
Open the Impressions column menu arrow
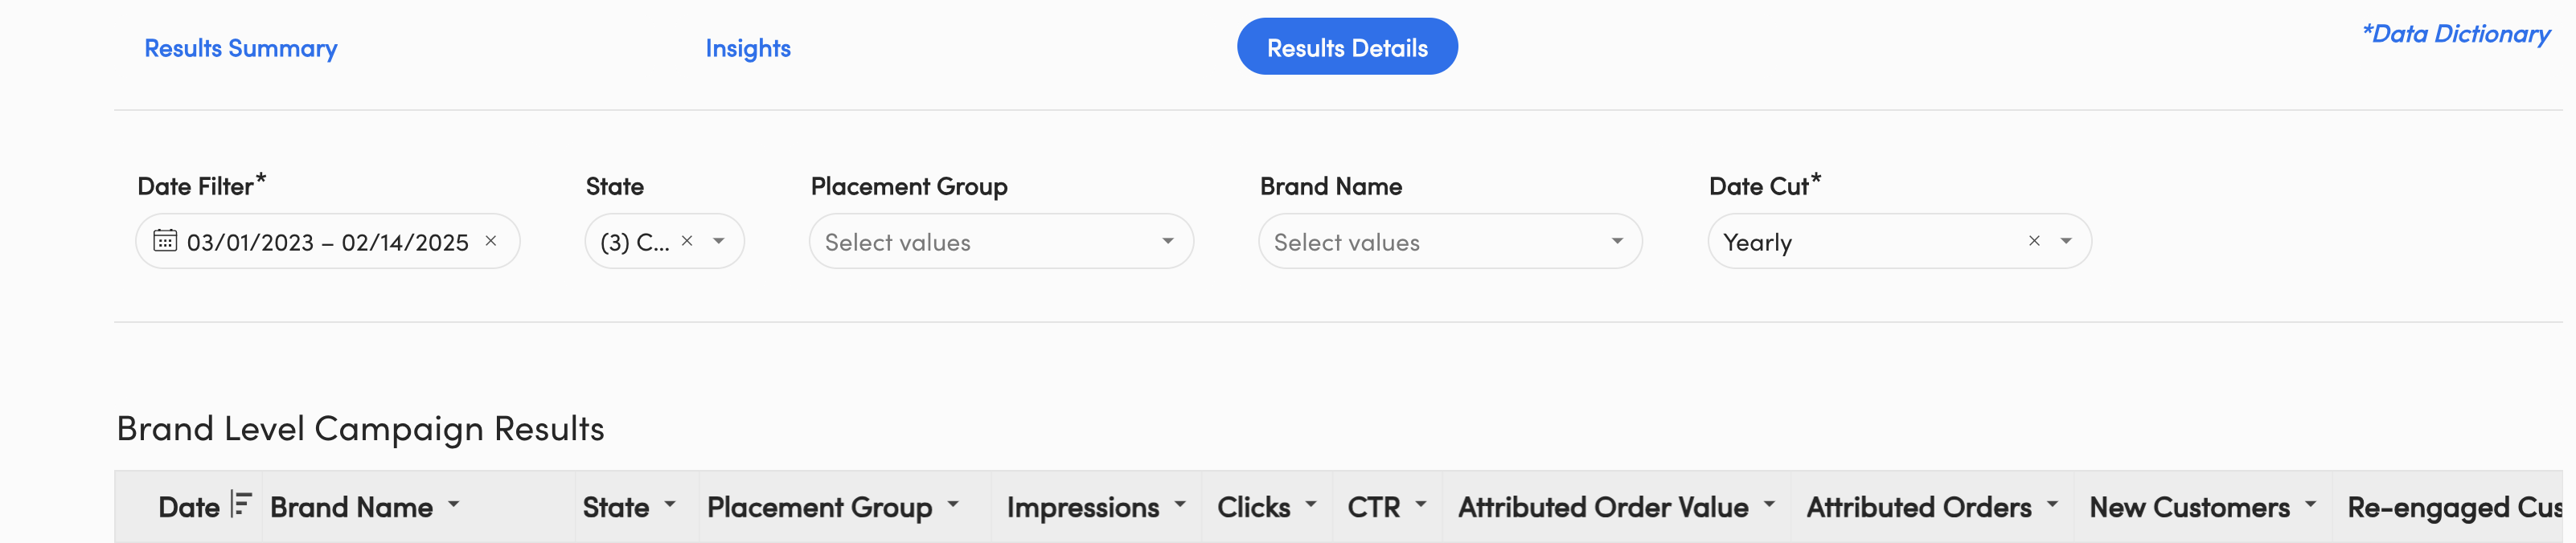(x=1180, y=505)
